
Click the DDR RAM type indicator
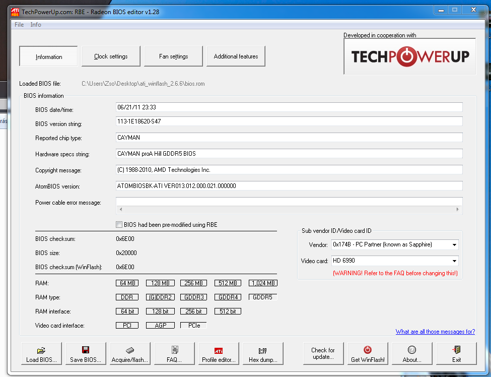127,297
